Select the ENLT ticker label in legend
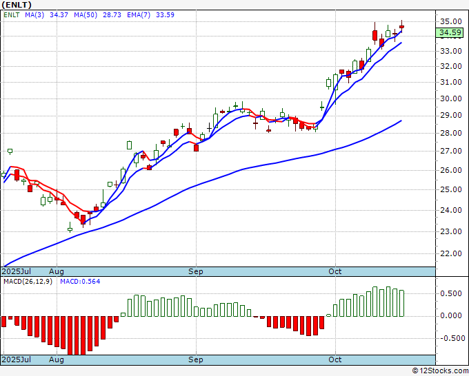This screenshot has height=376, width=469. [x=11, y=15]
